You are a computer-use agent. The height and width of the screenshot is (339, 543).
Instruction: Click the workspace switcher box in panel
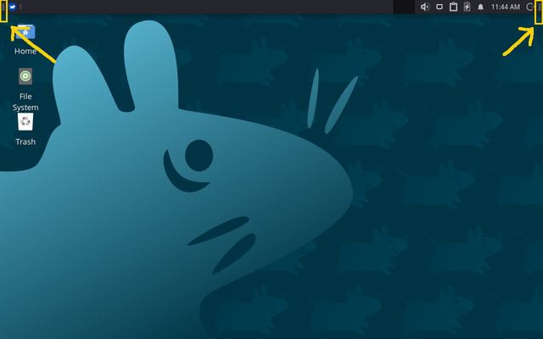pos(404,7)
